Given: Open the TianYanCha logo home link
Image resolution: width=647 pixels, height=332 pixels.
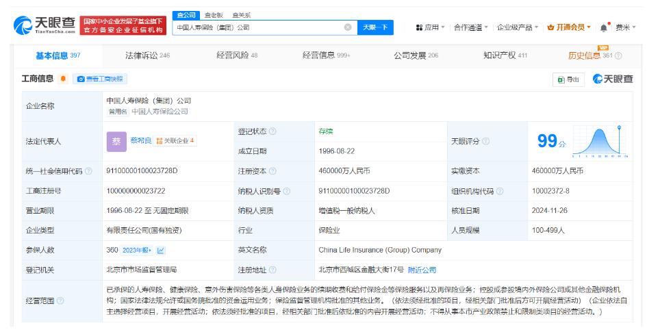Looking at the screenshot, I should point(44,25).
